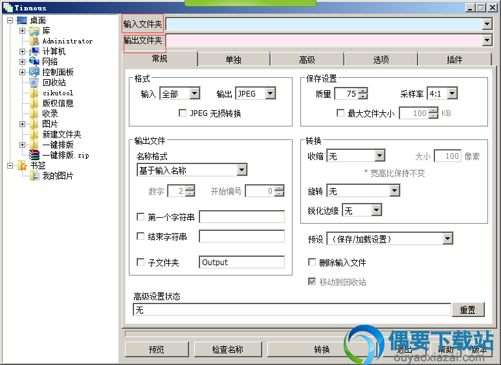The width and height of the screenshot is (501, 365).
Task: Click the 结束字符串 text field
Action: (241, 237)
